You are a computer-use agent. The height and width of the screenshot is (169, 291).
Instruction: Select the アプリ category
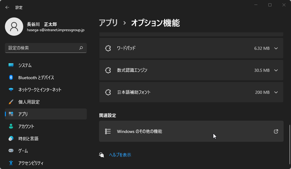(x=46, y=114)
